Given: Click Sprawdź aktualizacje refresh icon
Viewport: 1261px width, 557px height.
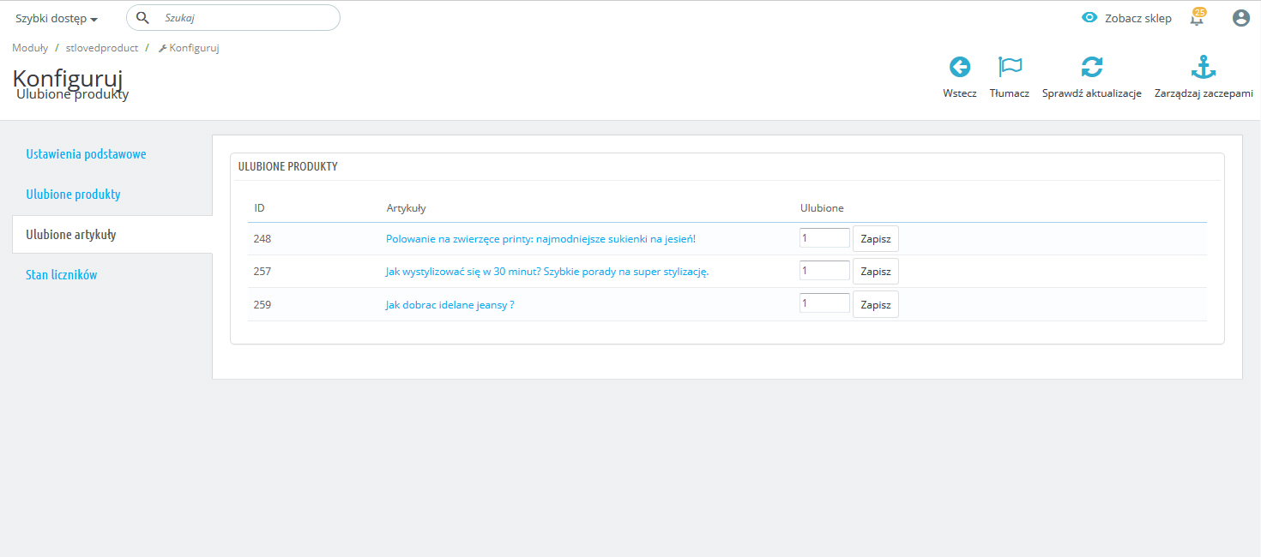Looking at the screenshot, I should (1091, 67).
